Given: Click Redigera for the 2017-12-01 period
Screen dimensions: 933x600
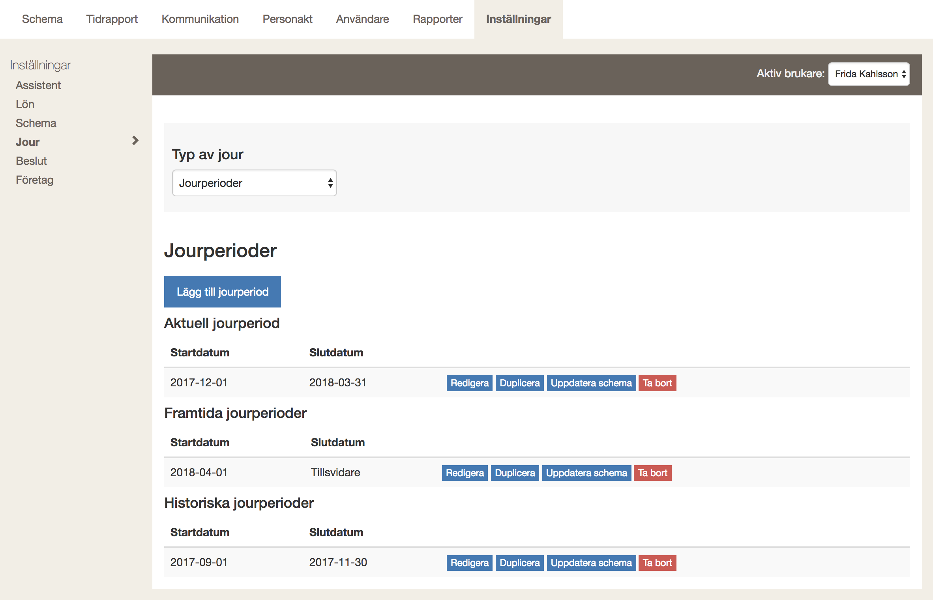Looking at the screenshot, I should (x=469, y=383).
